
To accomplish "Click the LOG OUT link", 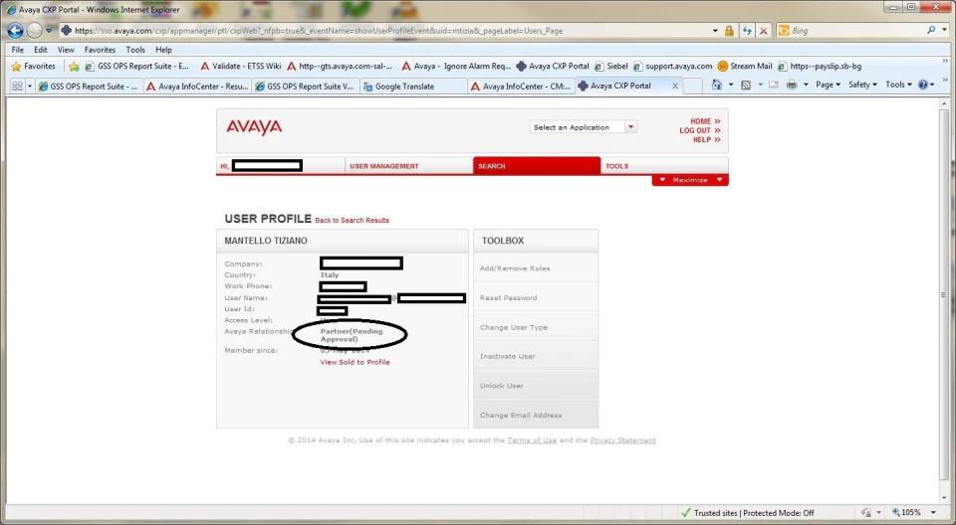I will point(700,130).
